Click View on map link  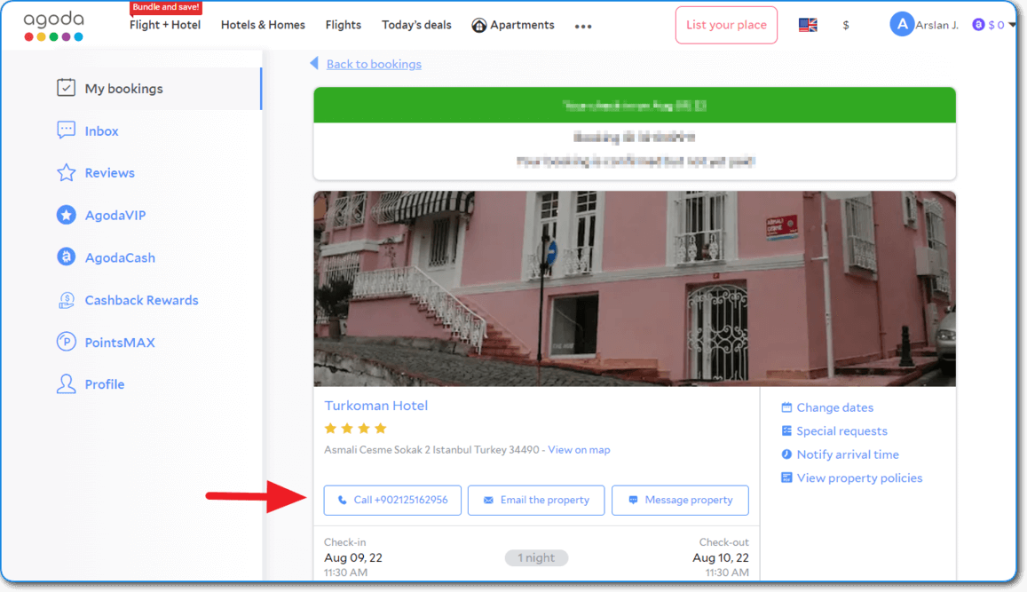[x=579, y=450]
